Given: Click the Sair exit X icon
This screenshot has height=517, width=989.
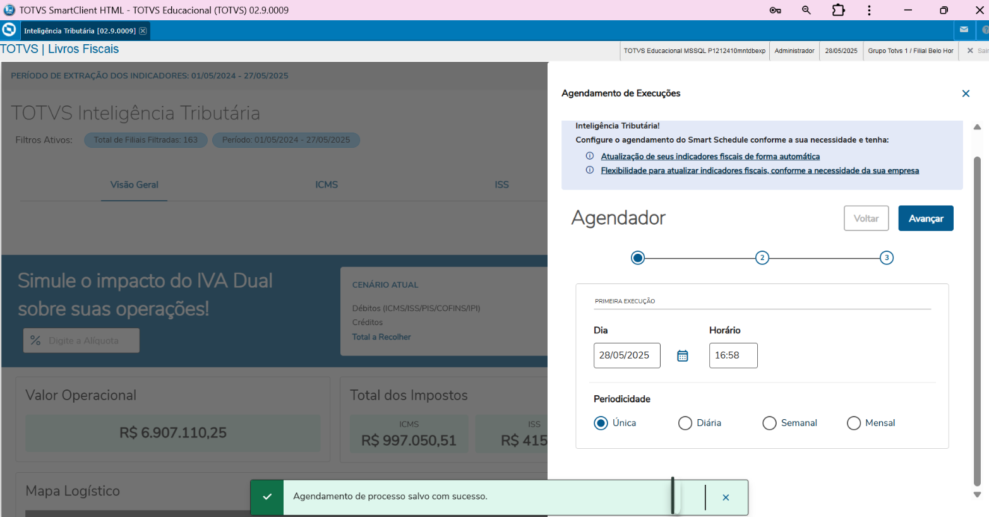Looking at the screenshot, I should (x=970, y=51).
